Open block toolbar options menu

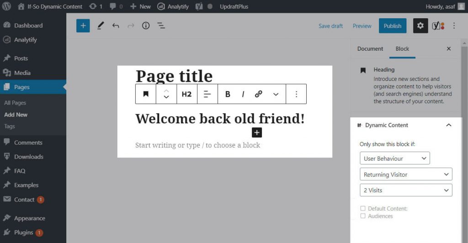click(296, 94)
